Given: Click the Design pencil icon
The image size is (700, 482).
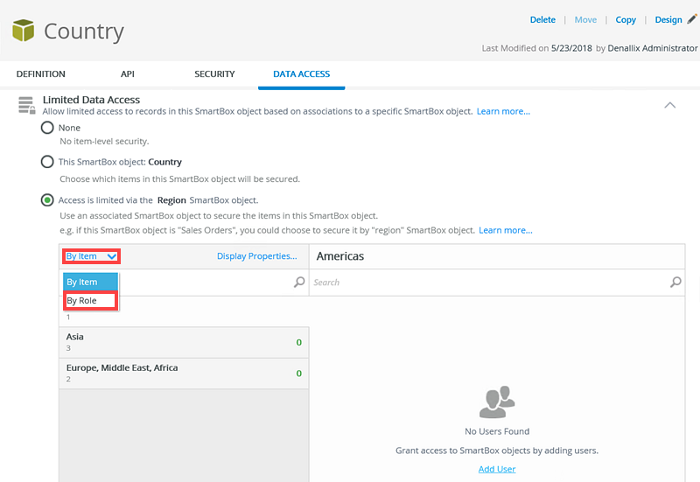Looking at the screenshot, I should [x=691, y=19].
